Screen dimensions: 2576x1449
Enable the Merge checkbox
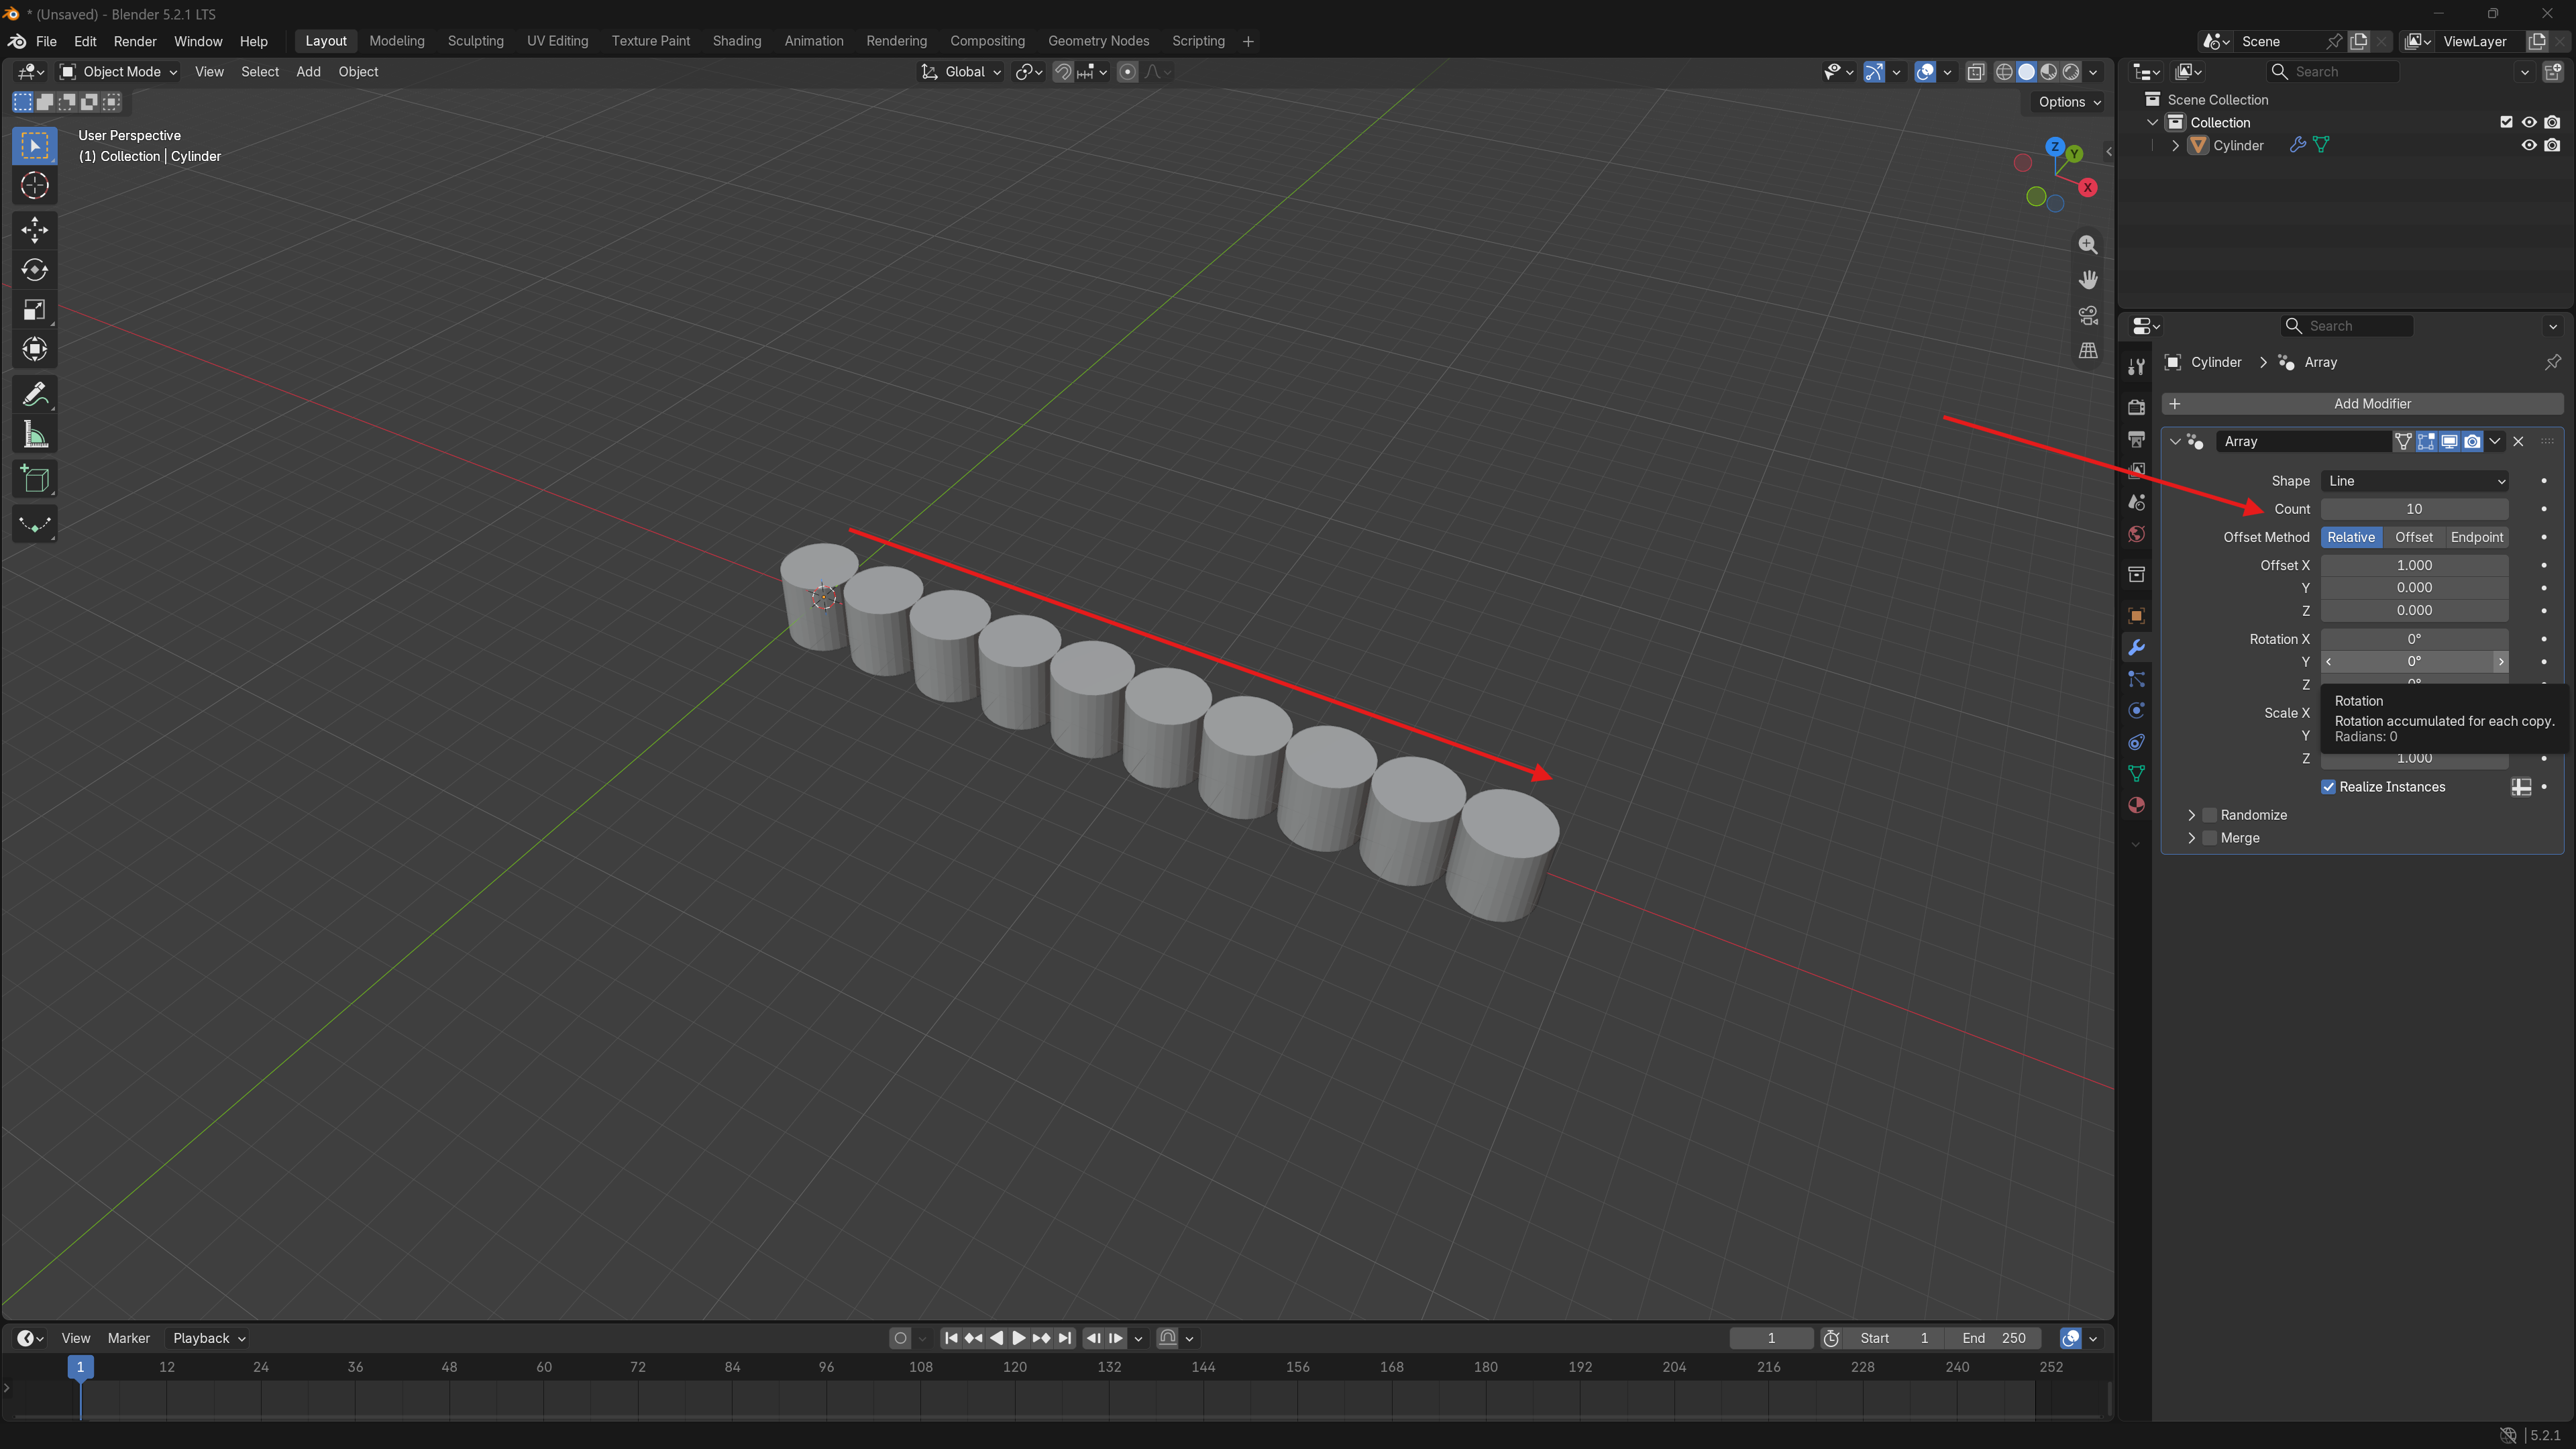(x=2210, y=838)
